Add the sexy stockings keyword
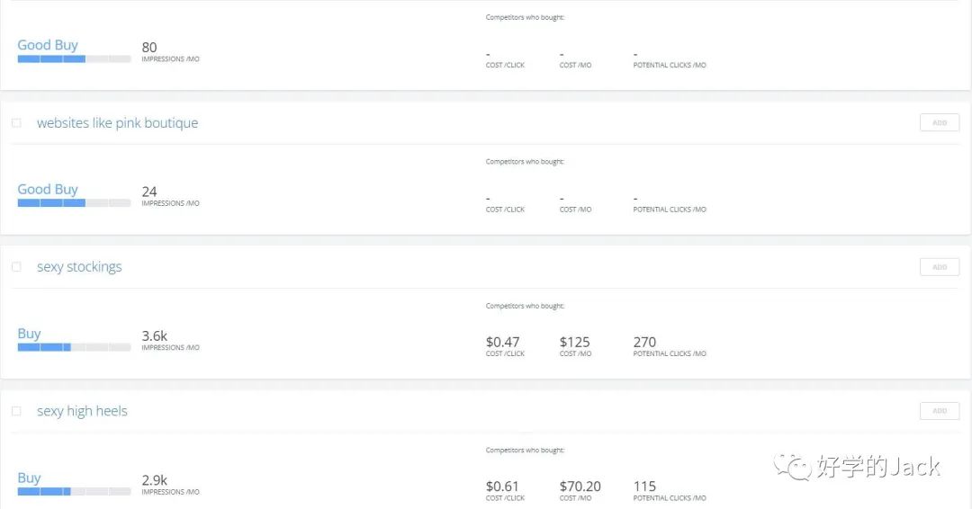 click(x=939, y=267)
